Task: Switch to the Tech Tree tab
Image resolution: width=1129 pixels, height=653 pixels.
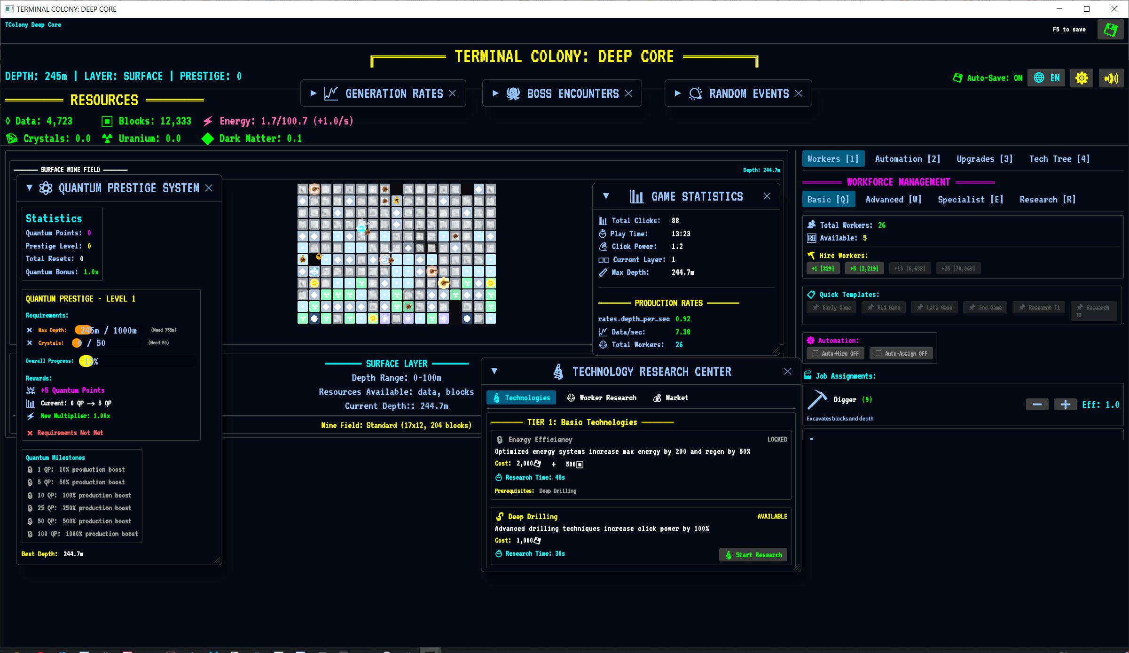Action: click(1059, 159)
